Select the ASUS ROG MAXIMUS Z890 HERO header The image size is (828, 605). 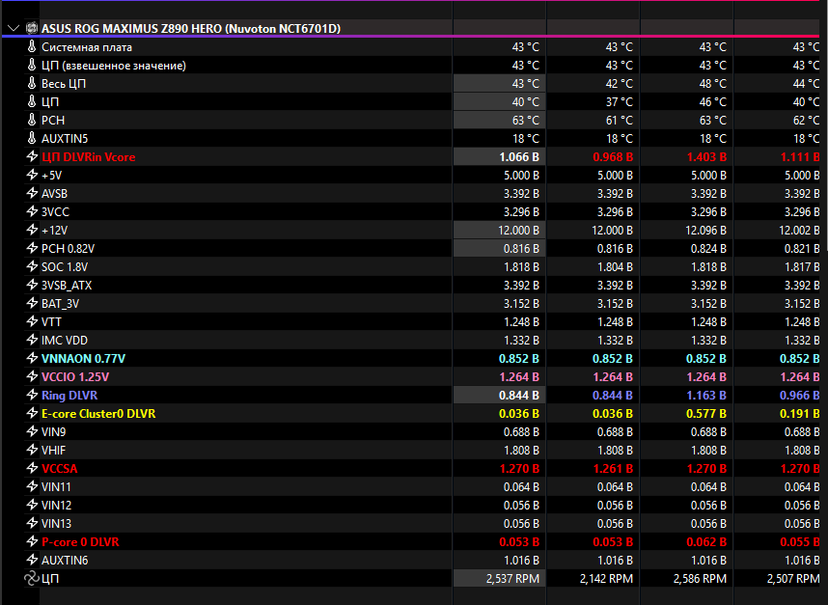pos(191,29)
